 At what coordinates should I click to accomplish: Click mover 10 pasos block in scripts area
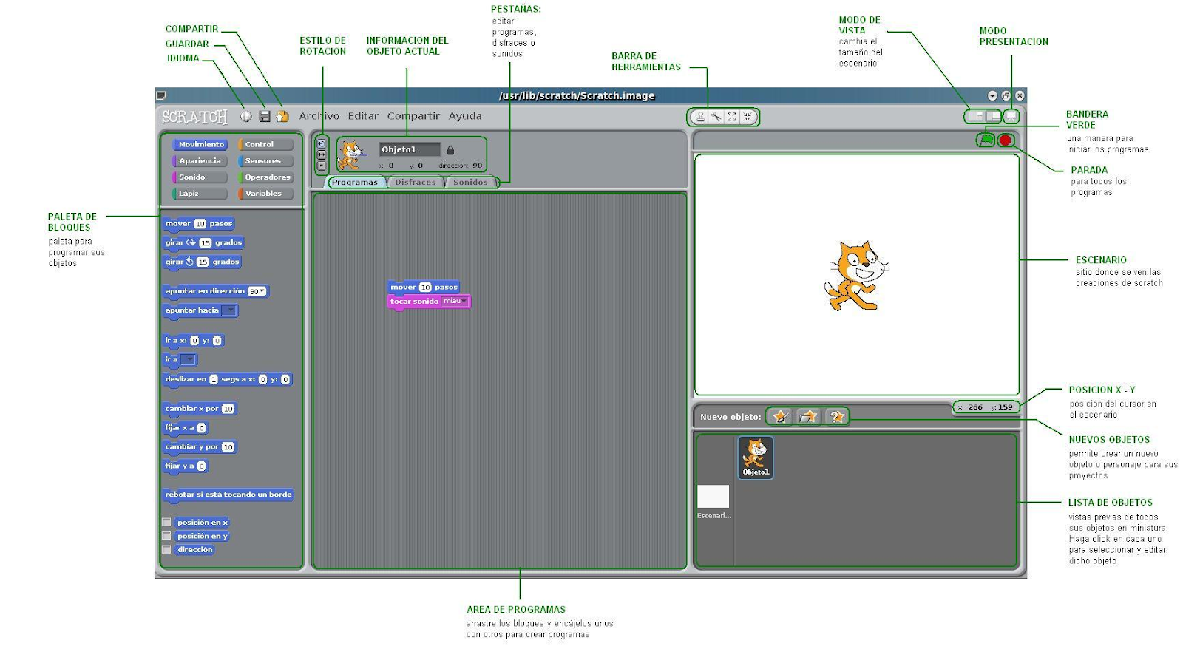pos(424,287)
